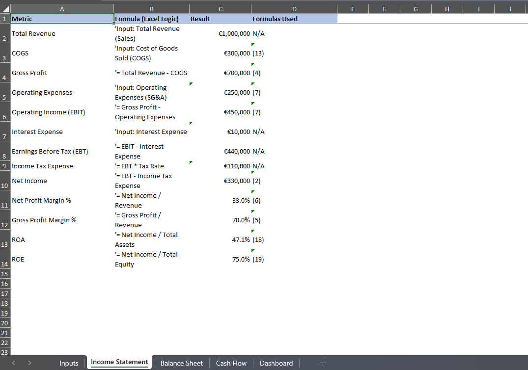The width and height of the screenshot is (528, 370).
Task: Select row 20 header
Action: point(5,323)
